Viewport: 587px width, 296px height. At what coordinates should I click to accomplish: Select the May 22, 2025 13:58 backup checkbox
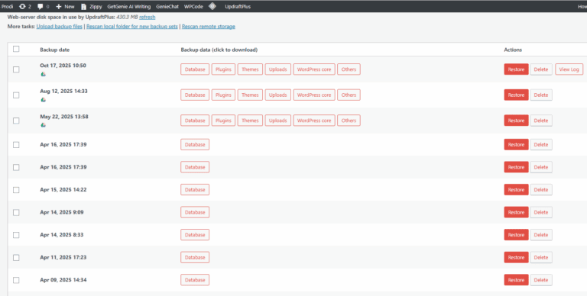(x=16, y=121)
